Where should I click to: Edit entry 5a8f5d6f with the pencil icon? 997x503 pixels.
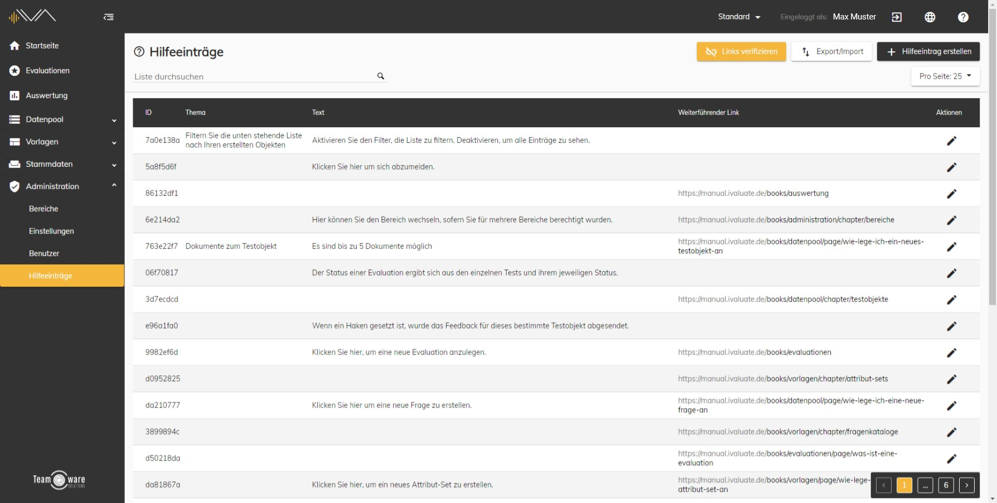click(x=952, y=167)
